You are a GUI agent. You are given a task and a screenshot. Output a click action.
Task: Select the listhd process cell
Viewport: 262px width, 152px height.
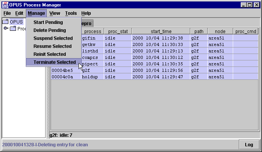tap(93, 51)
